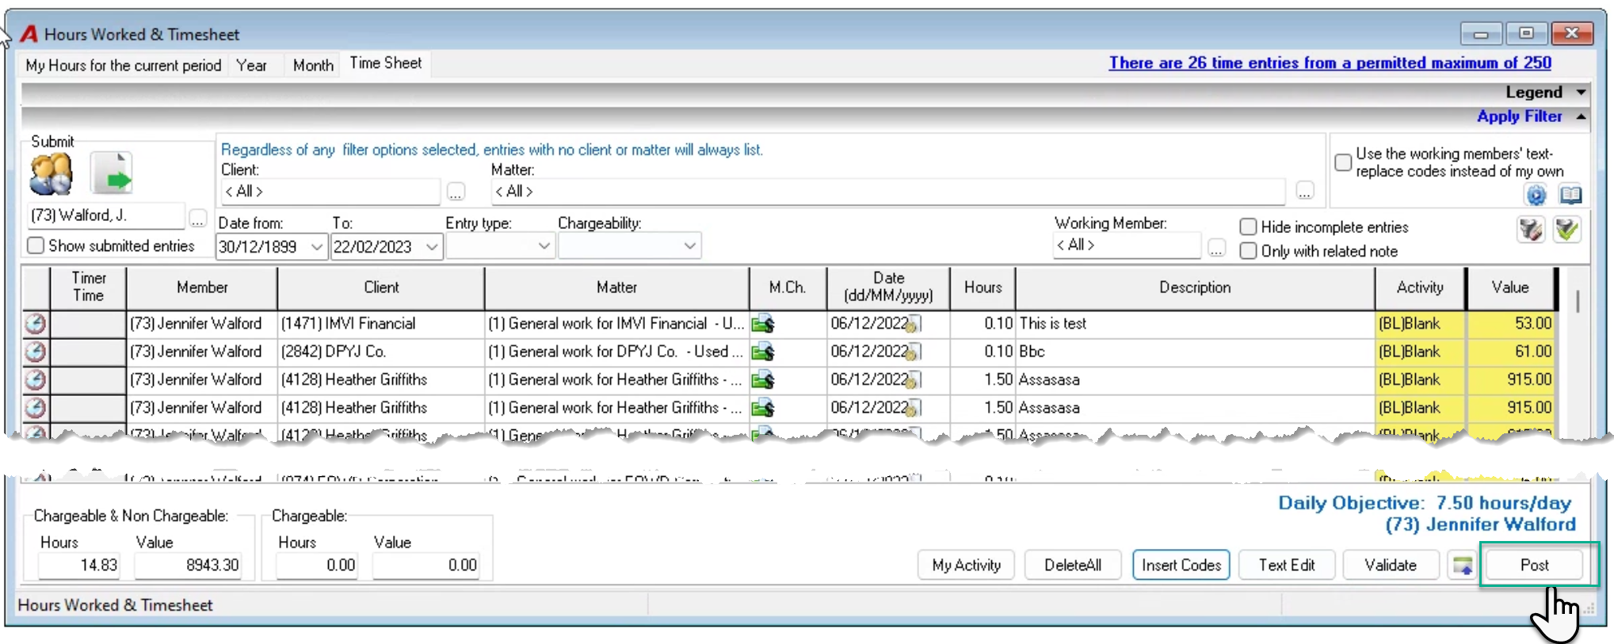Enable Show submitted entries checkbox
This screenshot has height=644, width=1614.
pos(36,246)
